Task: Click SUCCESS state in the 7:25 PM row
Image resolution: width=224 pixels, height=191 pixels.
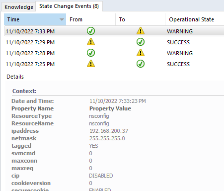Action: tap(178, 64)
